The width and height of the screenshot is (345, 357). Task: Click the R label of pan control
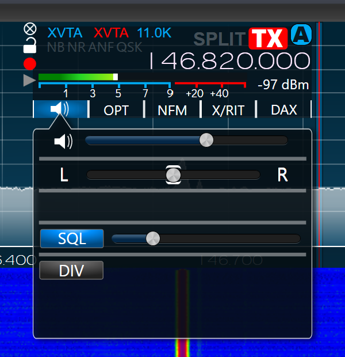(x=282, y=174)
